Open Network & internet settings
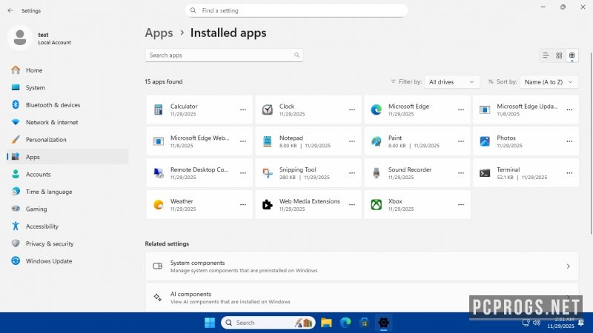The image size is (593, 333). [67, 122]
